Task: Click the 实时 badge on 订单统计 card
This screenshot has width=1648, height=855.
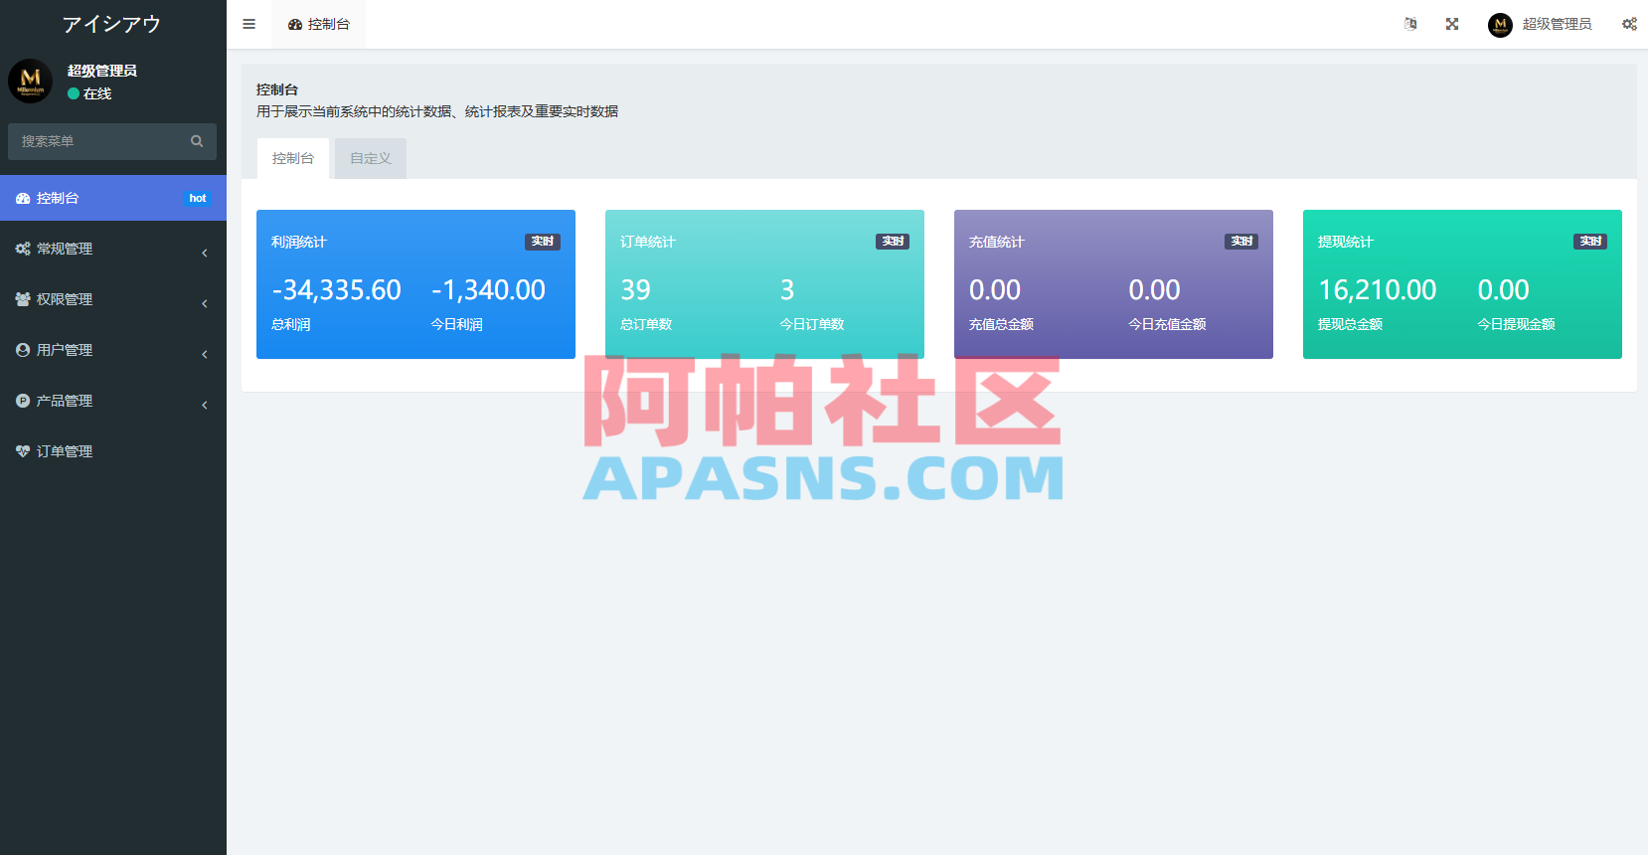Action: 893,242
